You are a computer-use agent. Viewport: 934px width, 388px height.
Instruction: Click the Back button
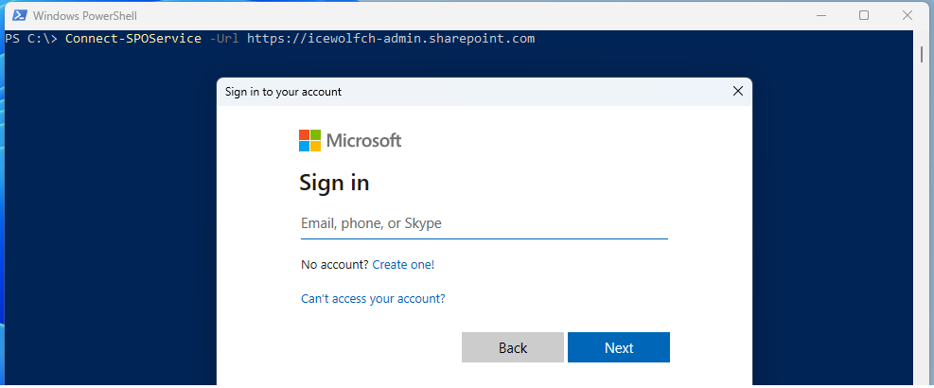(512, 347)
